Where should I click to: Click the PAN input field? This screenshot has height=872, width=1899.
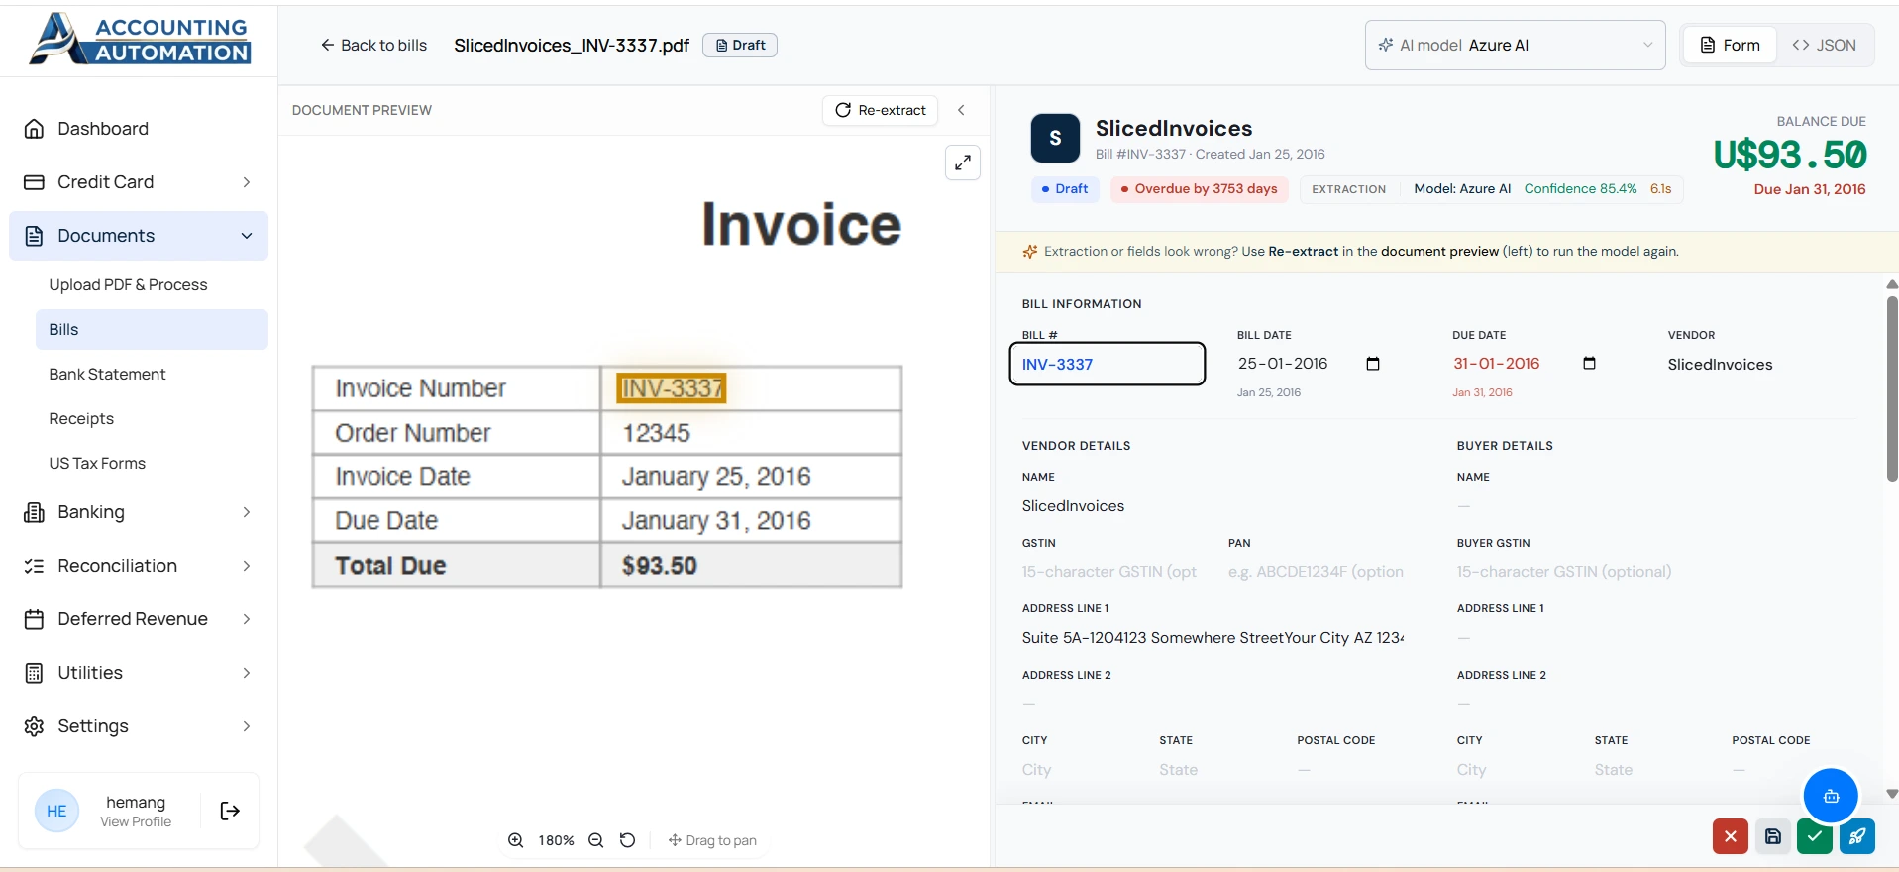pyautogui.click(x=1318, y=572)
